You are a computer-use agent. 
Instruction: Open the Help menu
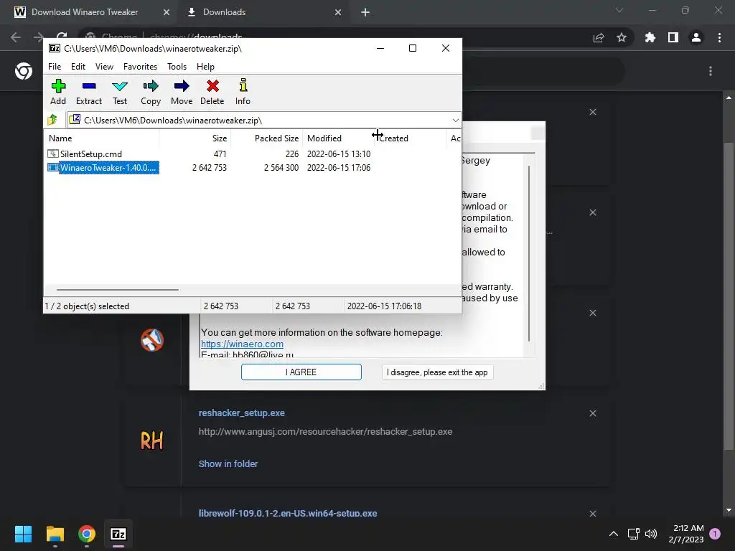click(205, 67)
